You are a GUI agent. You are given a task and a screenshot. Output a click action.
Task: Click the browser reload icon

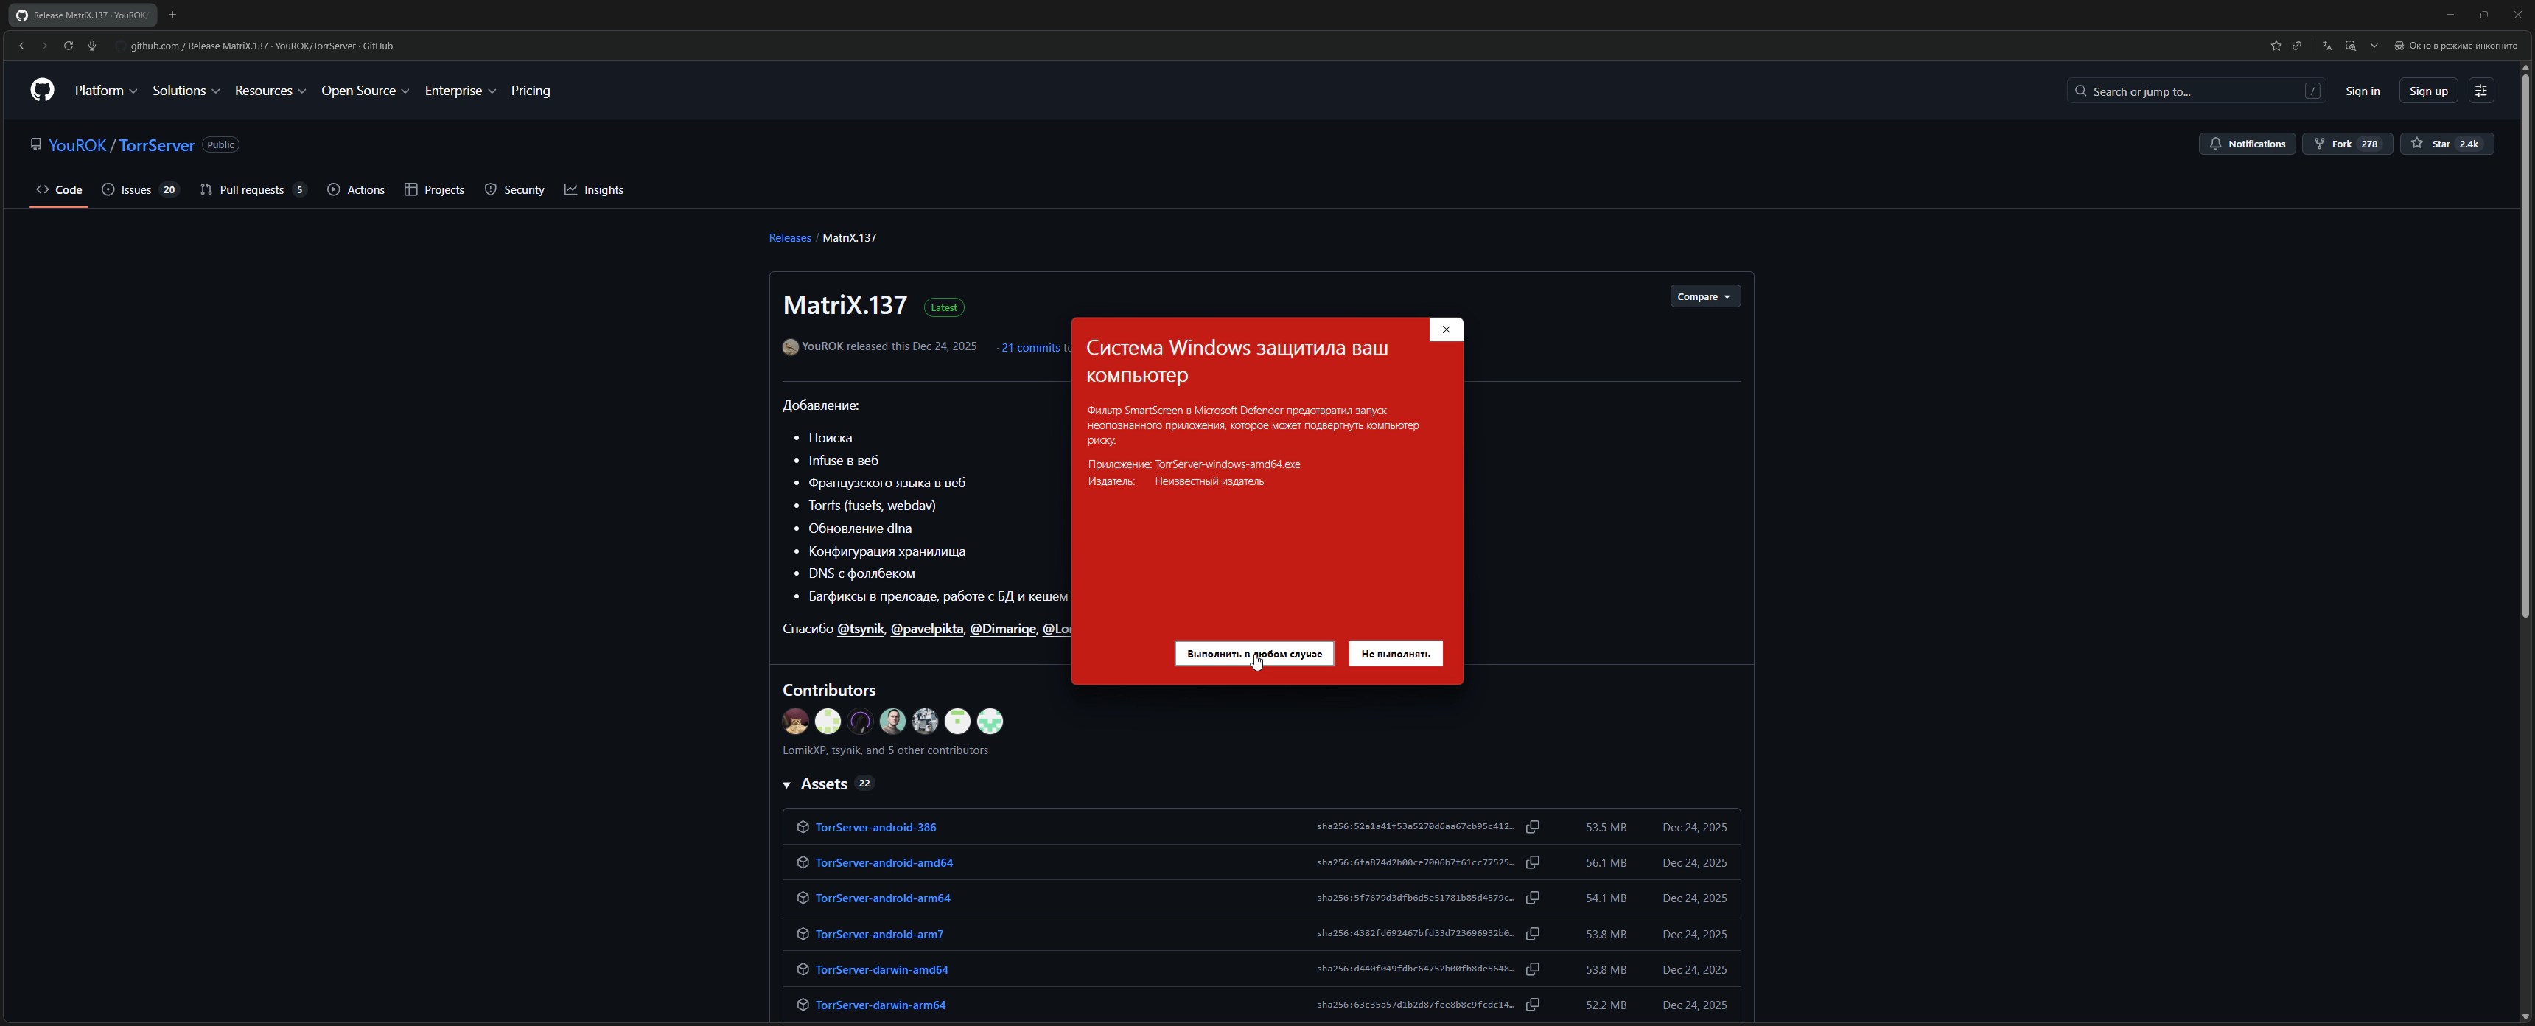68,45
